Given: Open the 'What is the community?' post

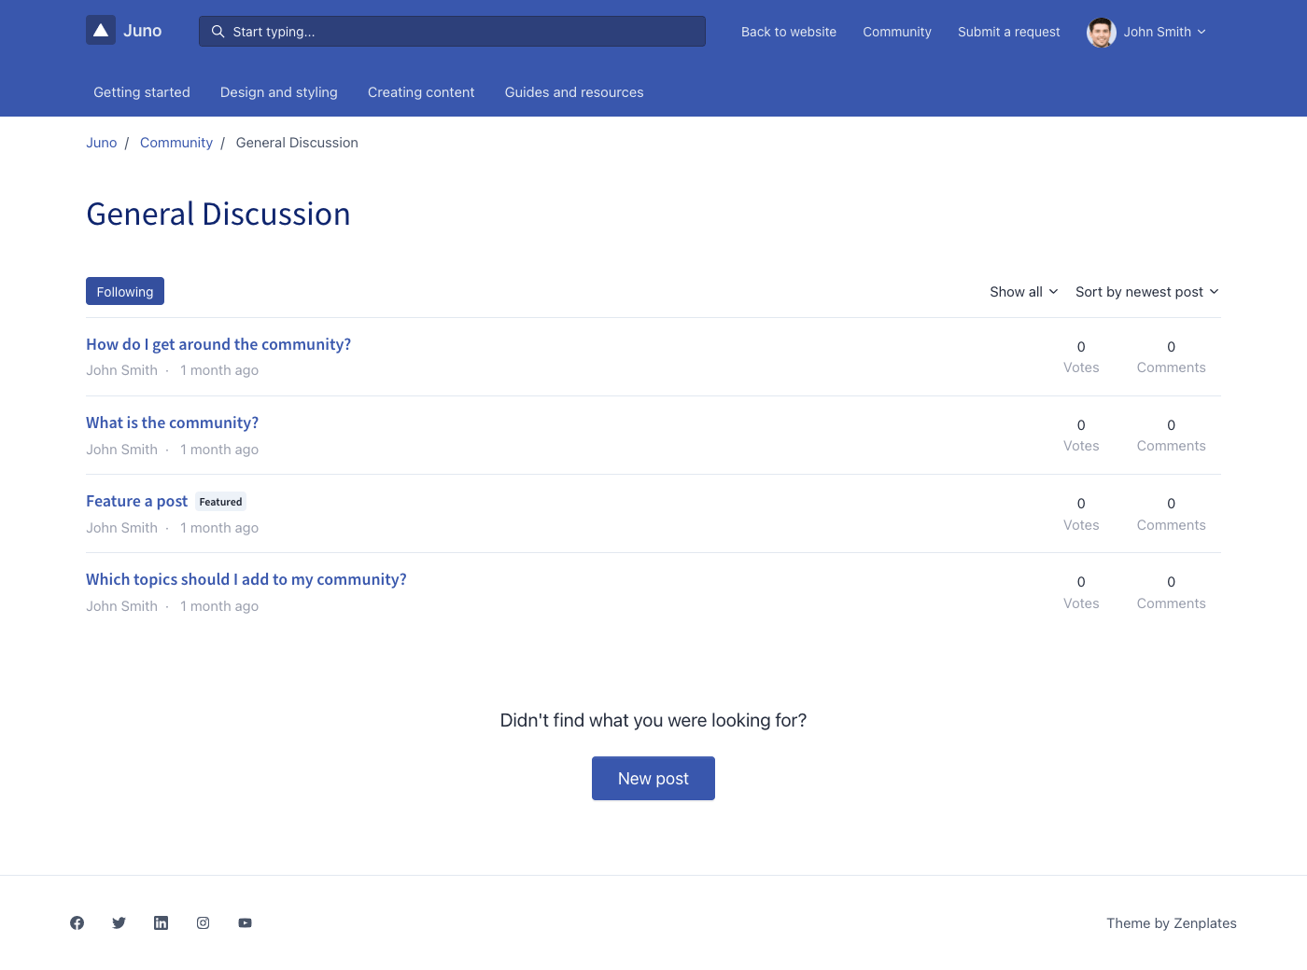Looking at the screenshot, I should tap(173, 423).
